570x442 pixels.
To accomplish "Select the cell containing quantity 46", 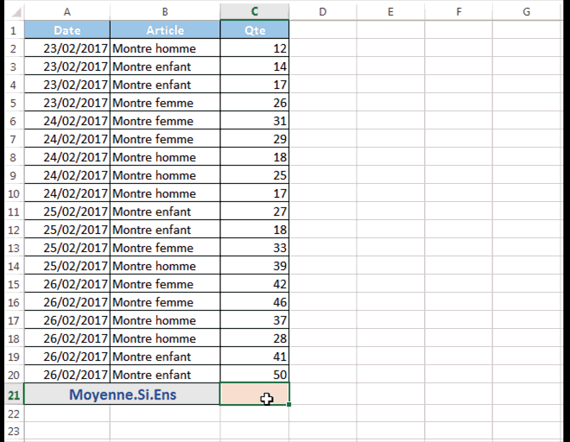I will point(255,302).
